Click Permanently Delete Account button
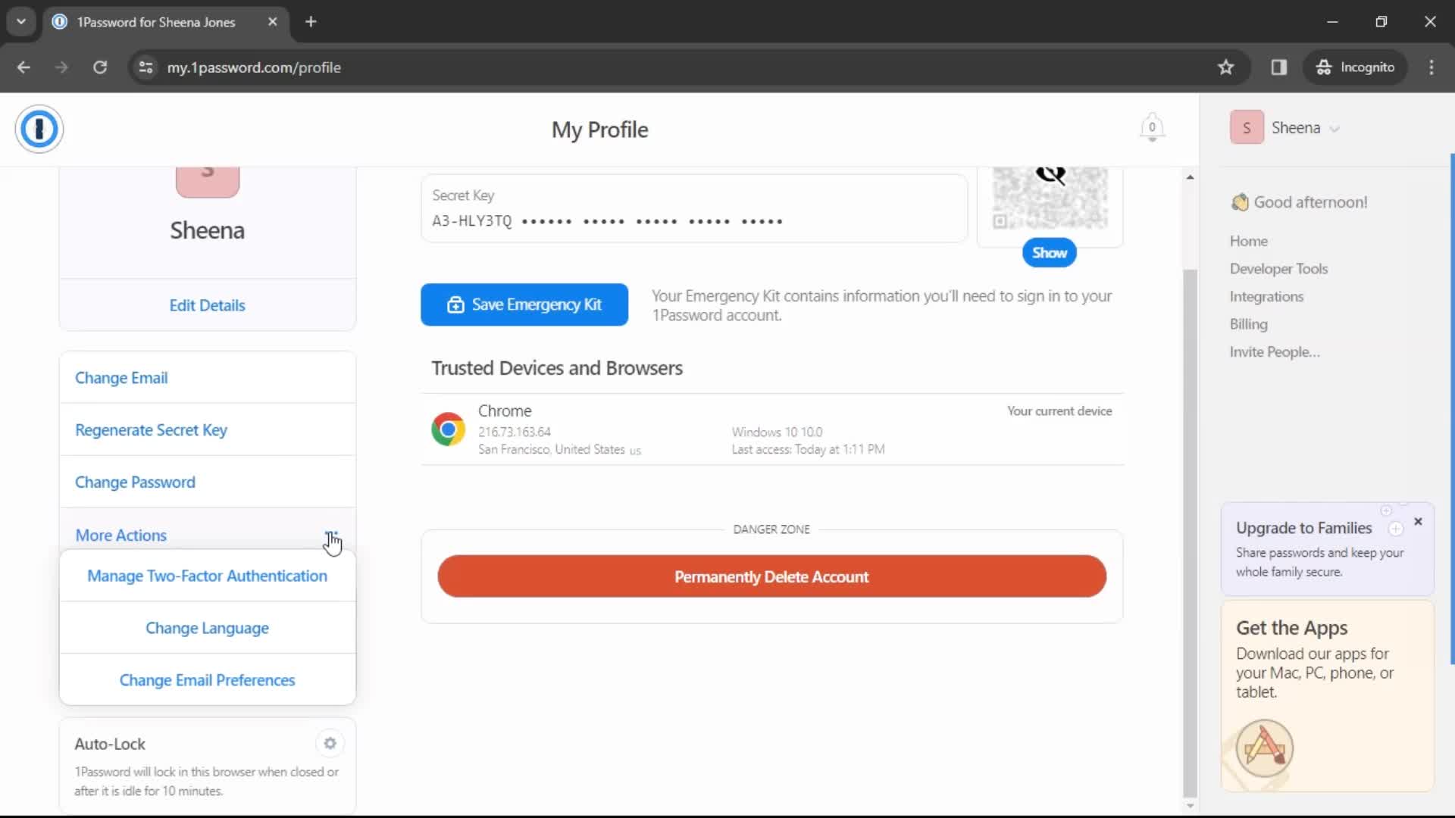The width and height of the screenshot is (1455, 818). (x=771, y=576)
